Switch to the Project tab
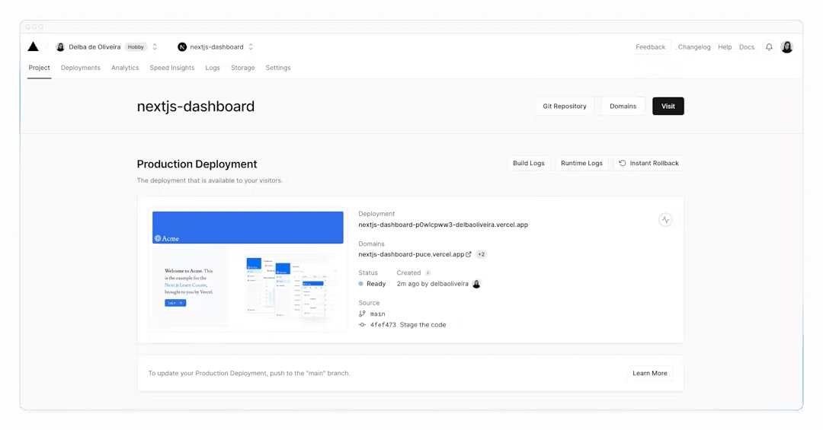 pyautogui.click(x=40, y=68)
